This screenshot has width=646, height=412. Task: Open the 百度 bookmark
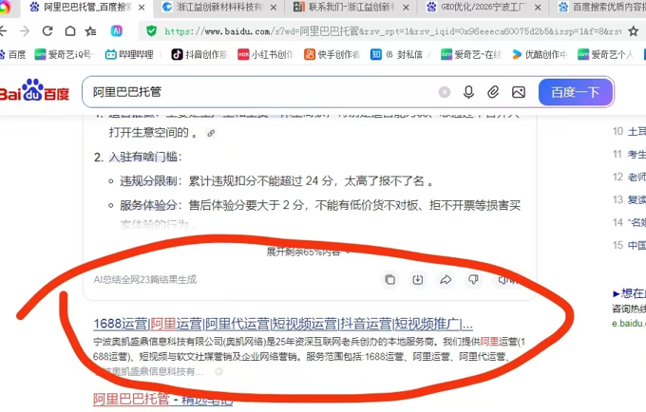(13, 54)
